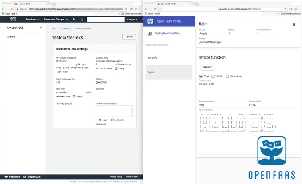Viewport: 302px width, 184px height.
Task: Select the OpenFaaS Portal browser tab
Action: [x=173, y=4]
